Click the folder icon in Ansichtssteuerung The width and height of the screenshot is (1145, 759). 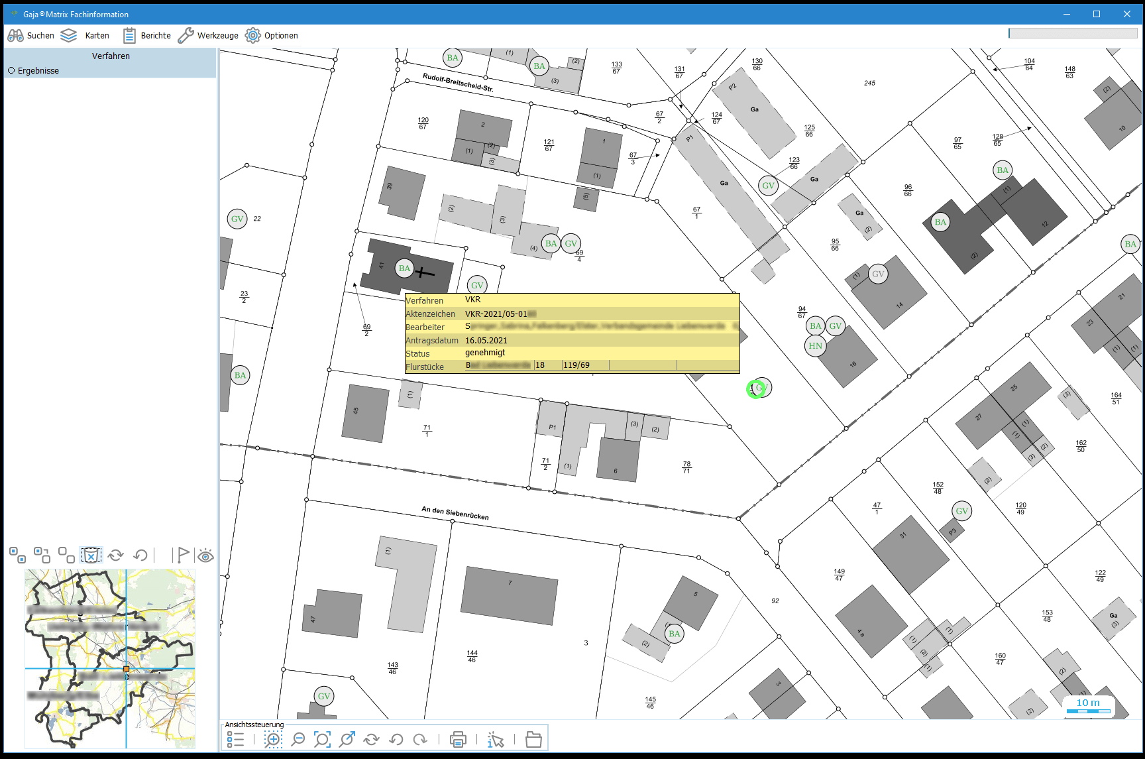[533, 739]
